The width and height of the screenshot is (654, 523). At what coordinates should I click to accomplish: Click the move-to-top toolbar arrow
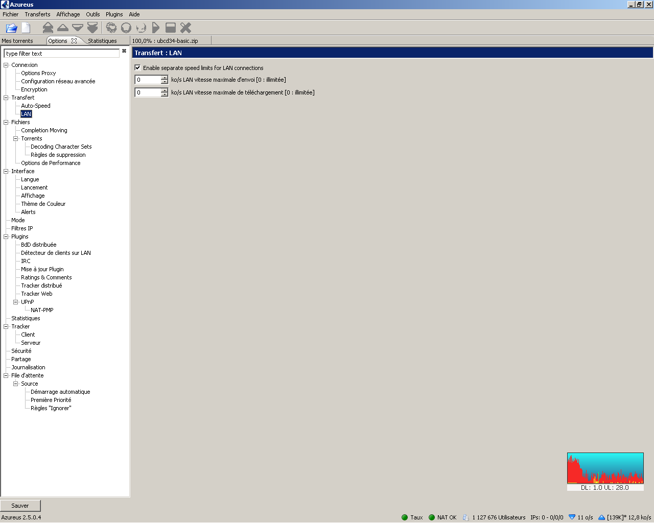click(x=48, y=28)
